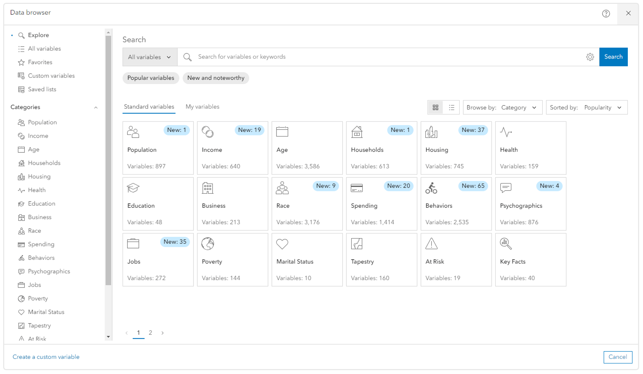Open the Population category card
Viewport: 643px width, 374px height.
click(x=158, y=148)
